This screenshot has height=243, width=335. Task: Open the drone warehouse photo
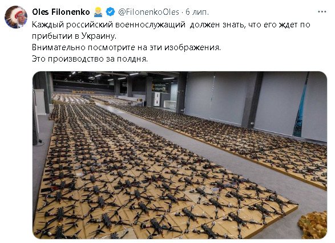click(180, 155)
